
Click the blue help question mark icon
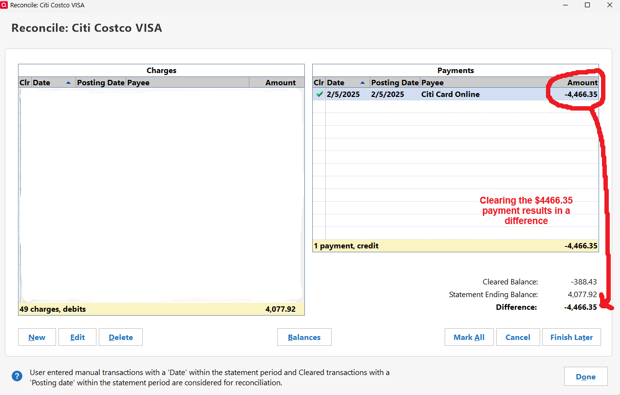[17, 376]
